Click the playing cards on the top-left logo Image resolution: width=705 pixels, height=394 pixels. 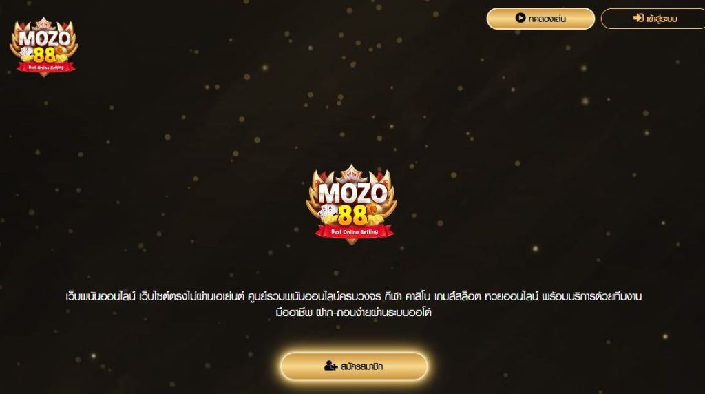pos(25,52)
